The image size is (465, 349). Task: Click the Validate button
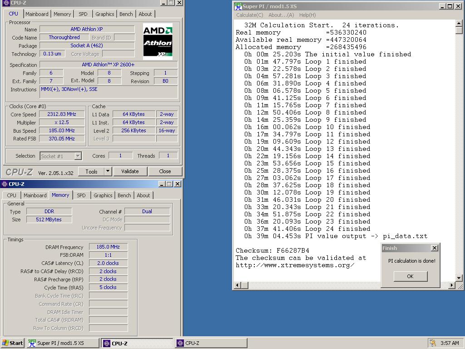coord(130,171)
